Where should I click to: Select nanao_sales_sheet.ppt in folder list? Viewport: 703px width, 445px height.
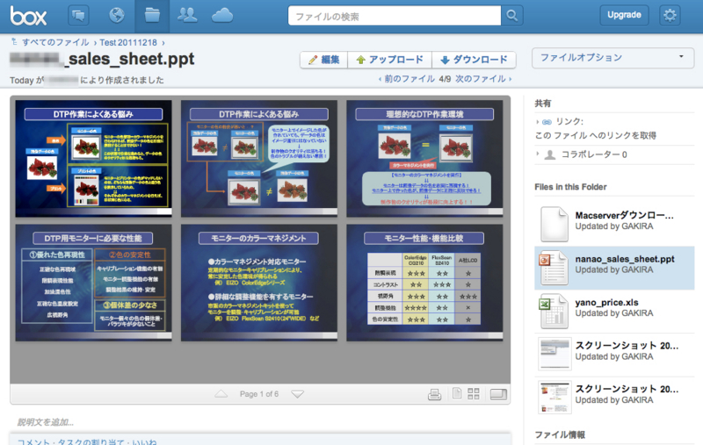pos(614,268)
